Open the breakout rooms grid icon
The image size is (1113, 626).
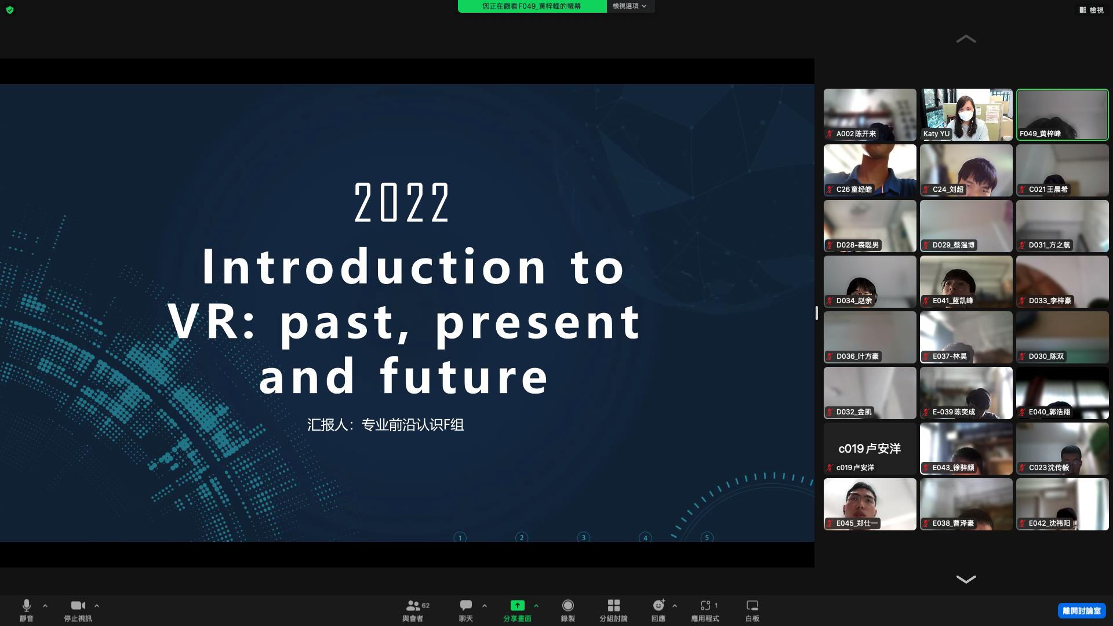(x=613, y=606)
